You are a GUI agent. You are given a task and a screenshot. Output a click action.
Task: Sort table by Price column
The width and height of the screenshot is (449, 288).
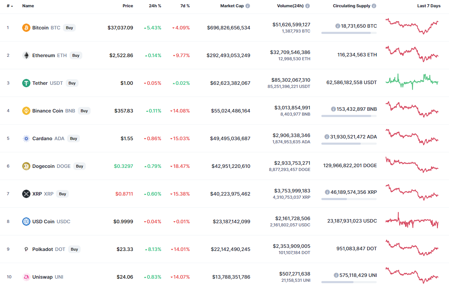tap(128, 6)
